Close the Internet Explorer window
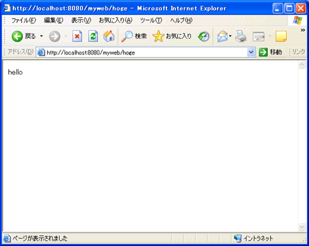Viewport: 309px width, 246px height. tap(301, 9)
